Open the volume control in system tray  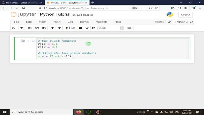[x=171, y=112]
